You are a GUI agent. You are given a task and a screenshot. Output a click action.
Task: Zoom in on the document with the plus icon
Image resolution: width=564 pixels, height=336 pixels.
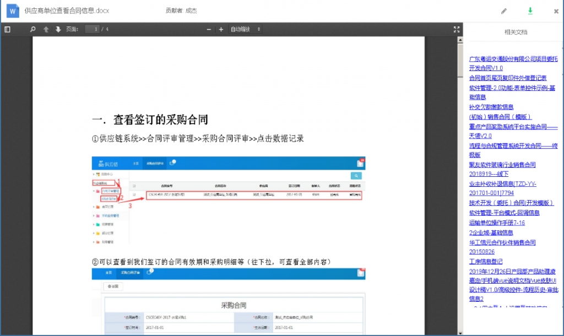tap(221, 29)
